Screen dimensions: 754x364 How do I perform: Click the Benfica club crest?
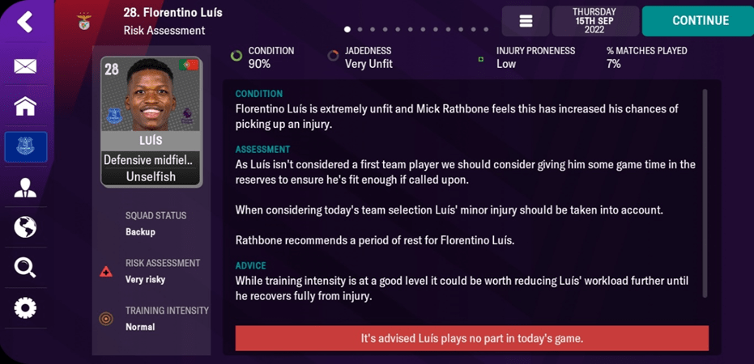[85, 22]
